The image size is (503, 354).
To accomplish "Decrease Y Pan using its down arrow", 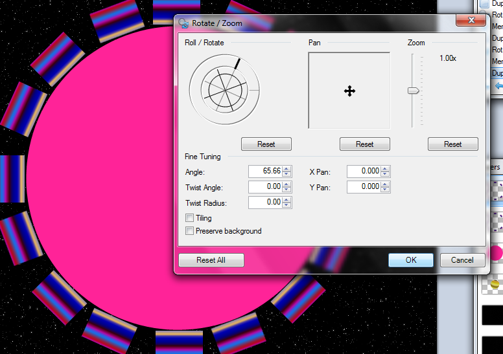I will coord(386,190).
